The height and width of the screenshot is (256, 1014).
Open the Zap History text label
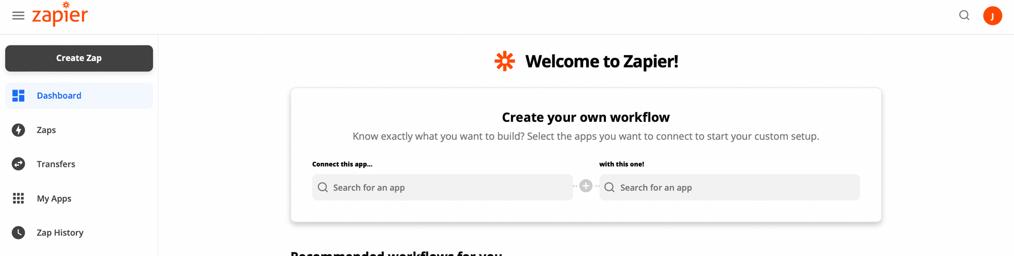pos(60,233)
